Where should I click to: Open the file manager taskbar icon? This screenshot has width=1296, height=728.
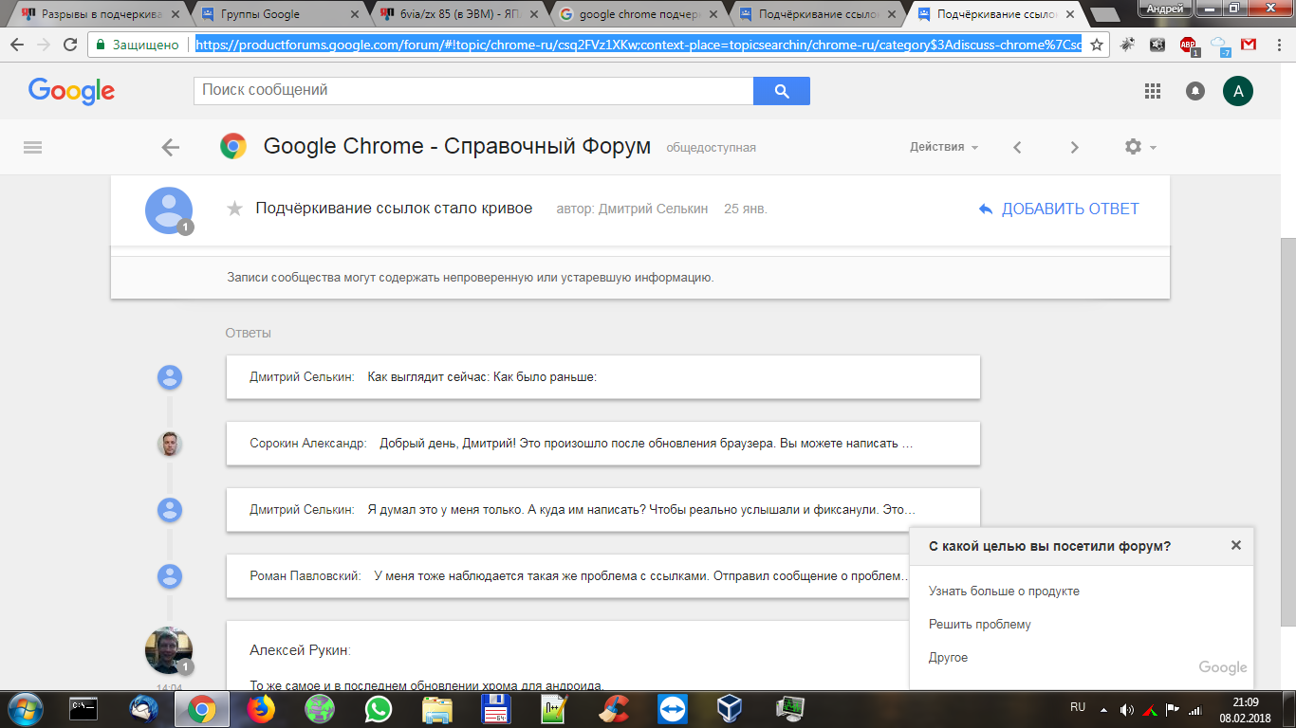point(437,708)
